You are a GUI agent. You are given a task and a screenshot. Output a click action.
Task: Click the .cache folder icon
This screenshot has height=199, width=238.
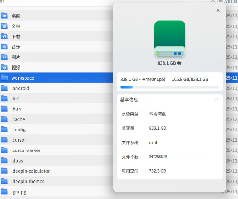click(x=4, y=119)
